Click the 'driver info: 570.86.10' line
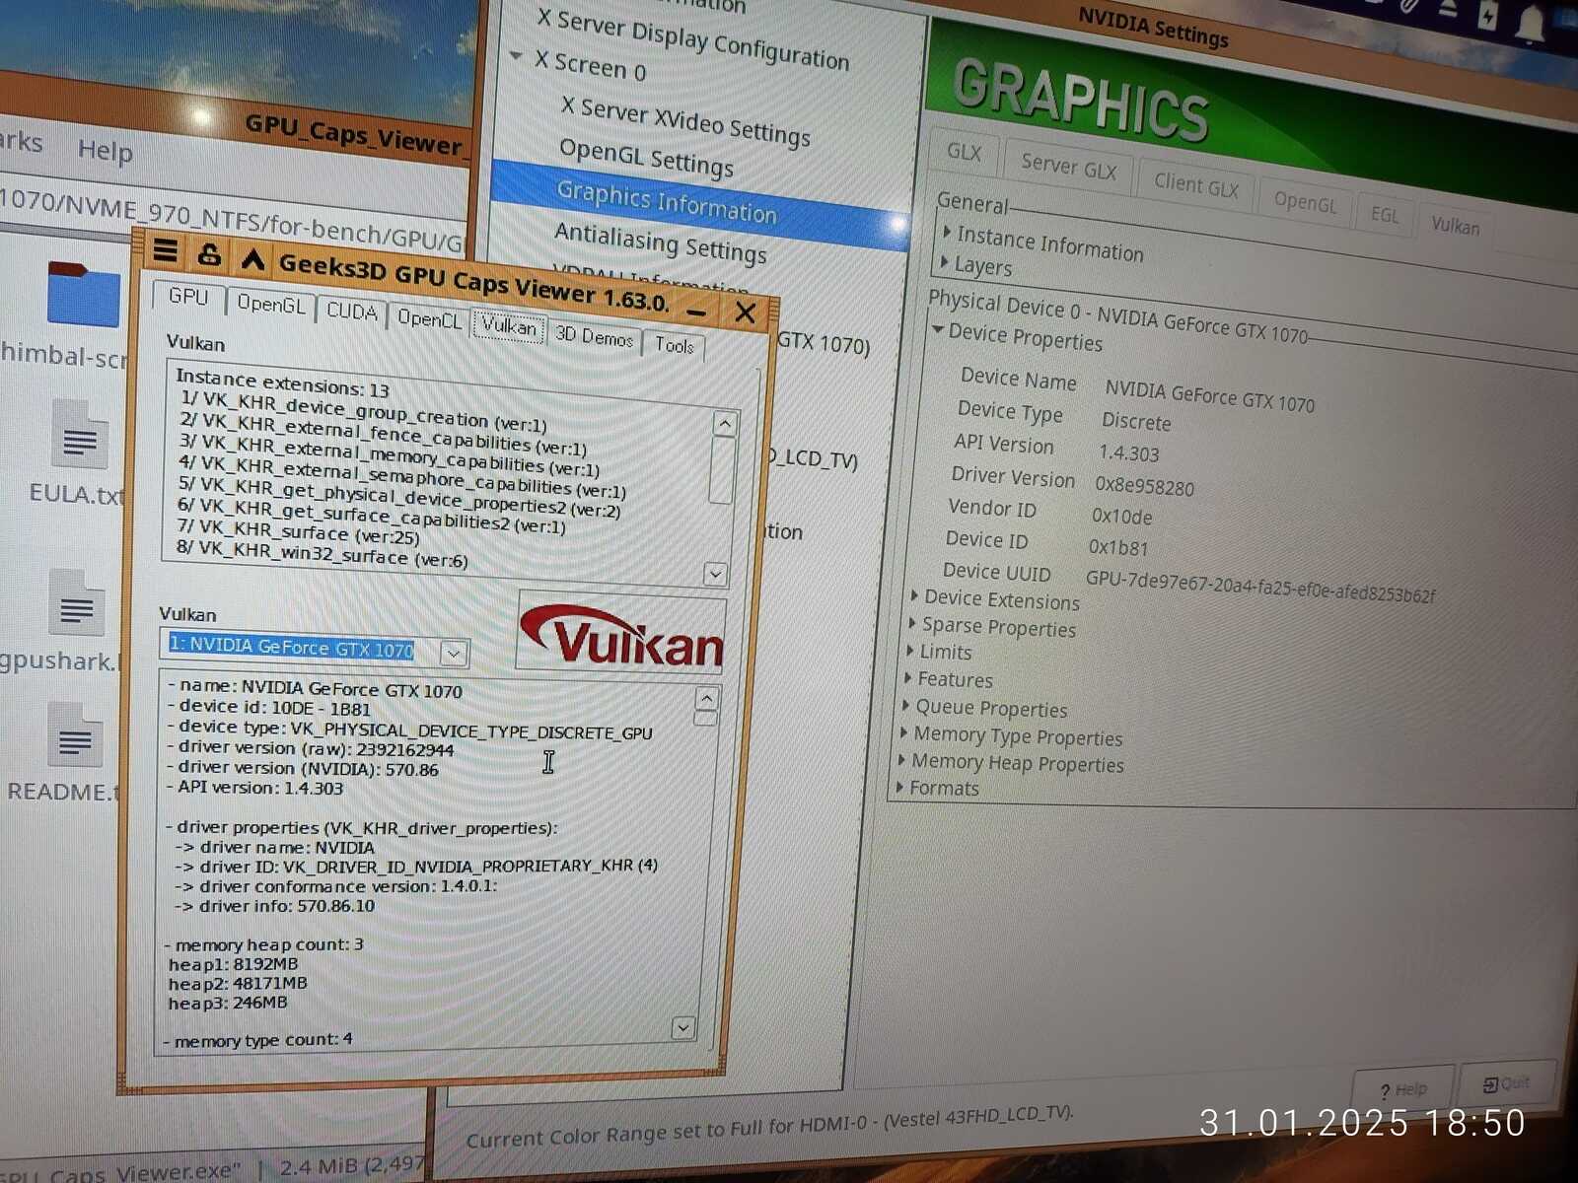1578x1183 pixels. coord(275,906)
